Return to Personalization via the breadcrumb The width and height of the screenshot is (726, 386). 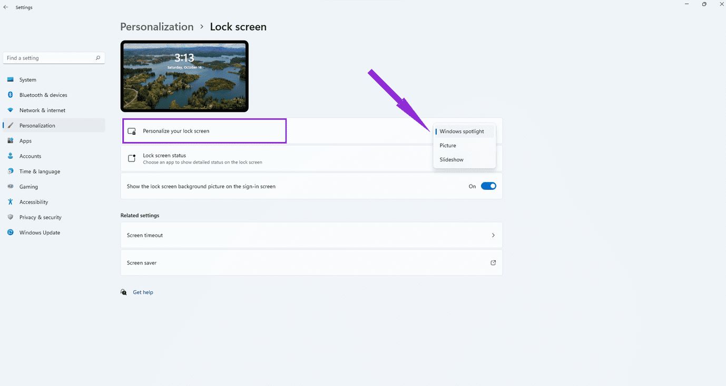[x=157, y=27]
